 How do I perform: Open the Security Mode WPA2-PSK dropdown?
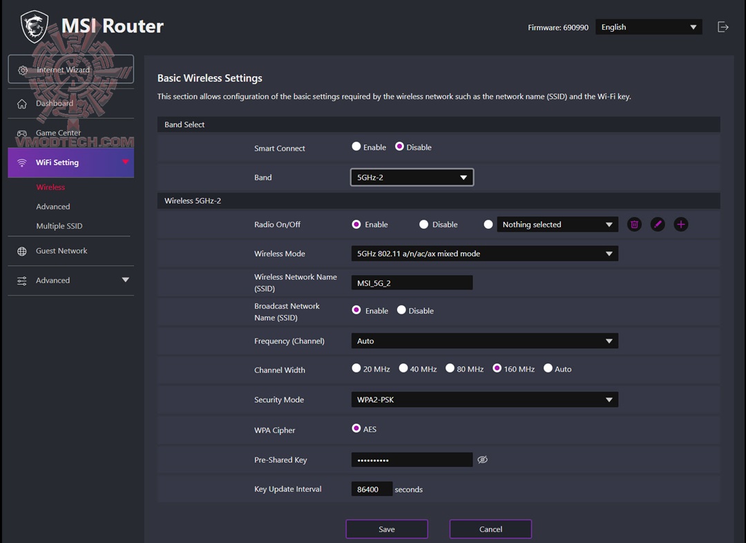(485, 400)
